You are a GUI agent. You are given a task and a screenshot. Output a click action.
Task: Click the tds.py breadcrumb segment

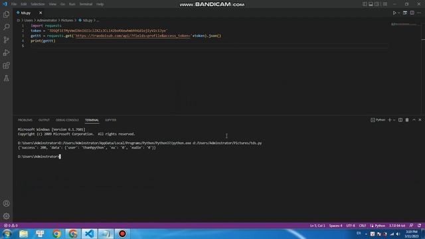pyautogui.click(x=86, y=21)
